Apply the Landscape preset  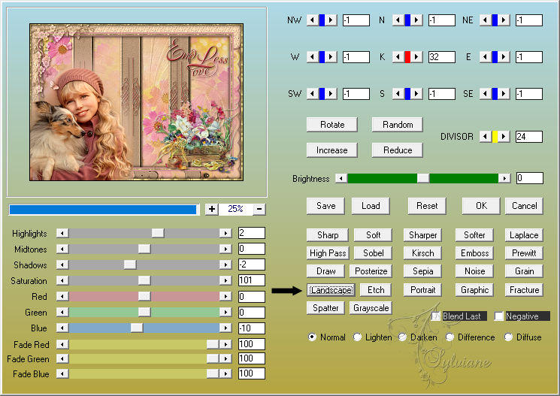point(331,290)
